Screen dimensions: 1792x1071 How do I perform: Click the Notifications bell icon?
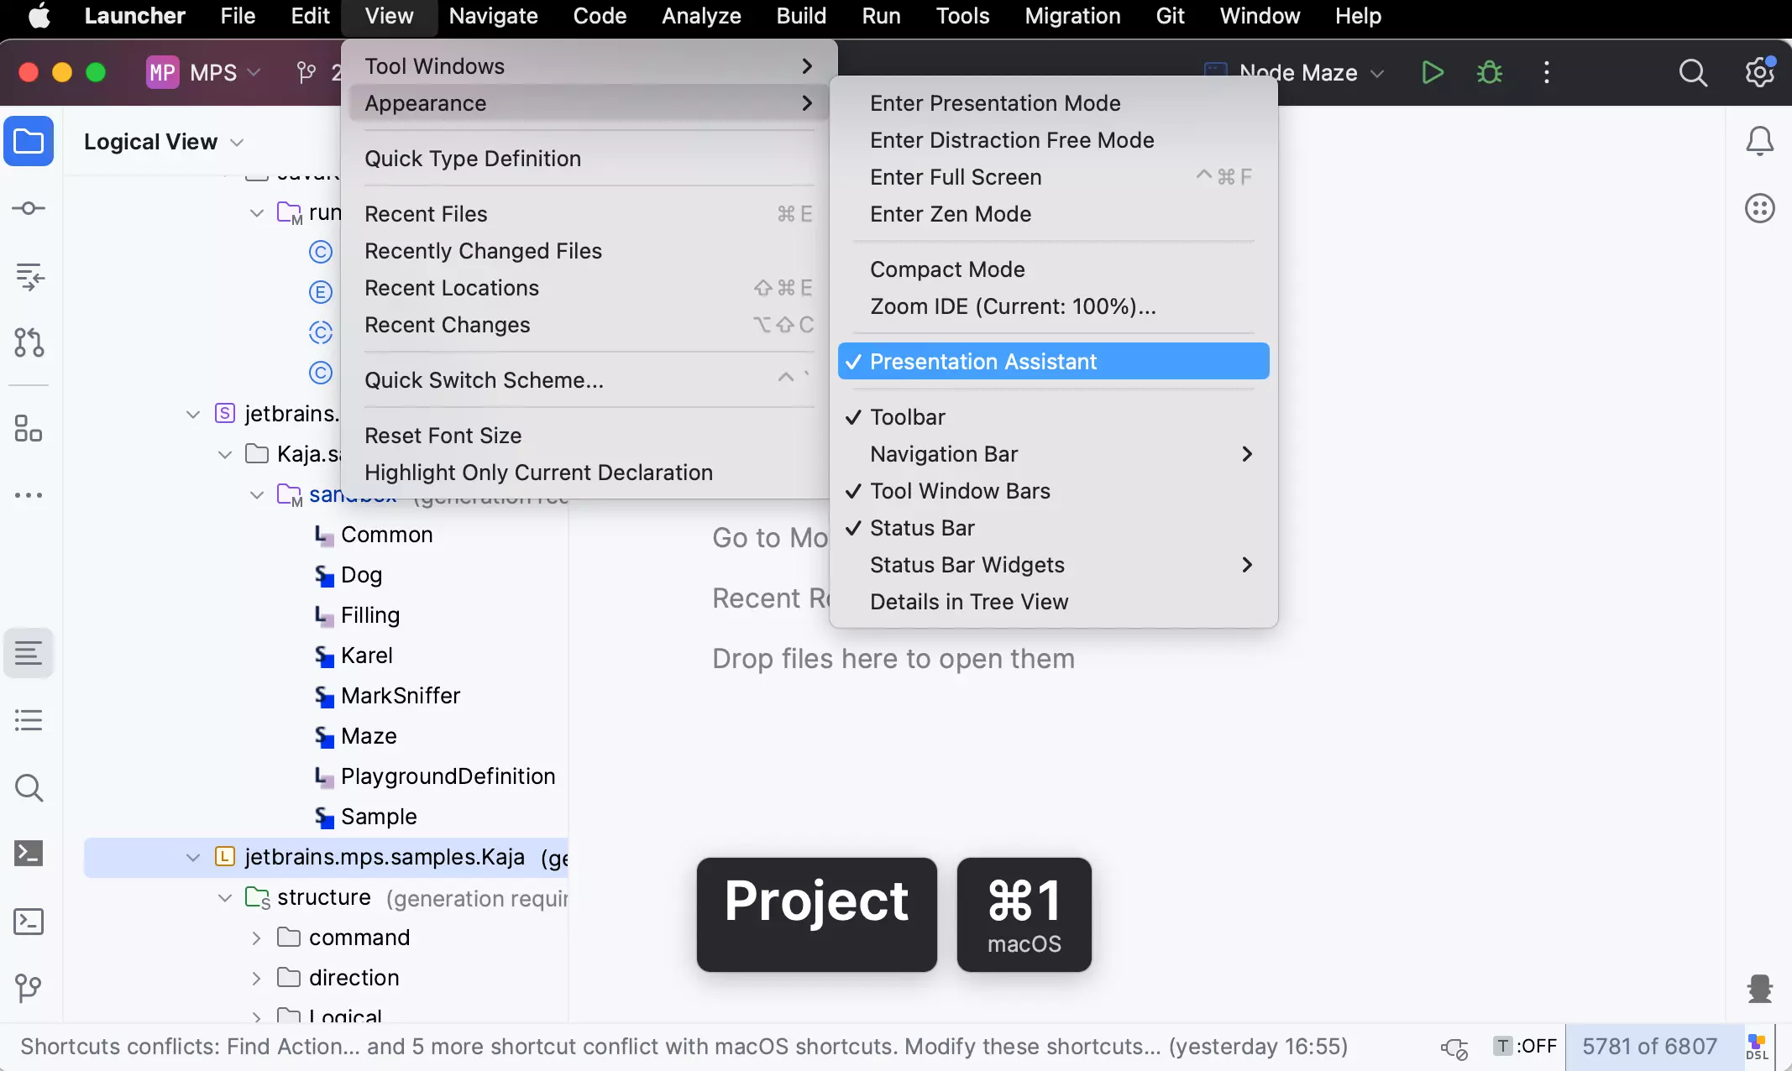(1760, 140)
